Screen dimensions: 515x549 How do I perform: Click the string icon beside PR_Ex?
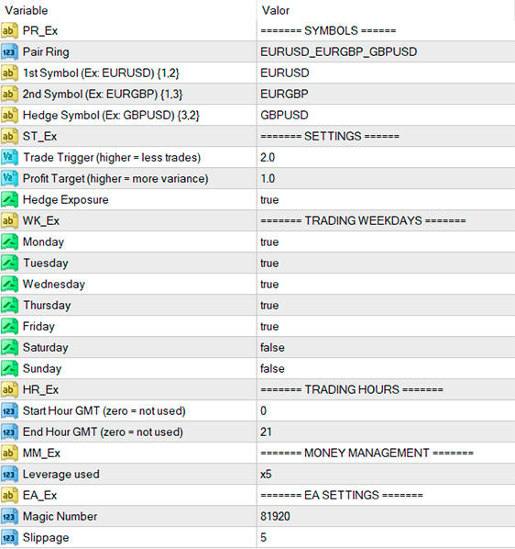pos(9,31)
